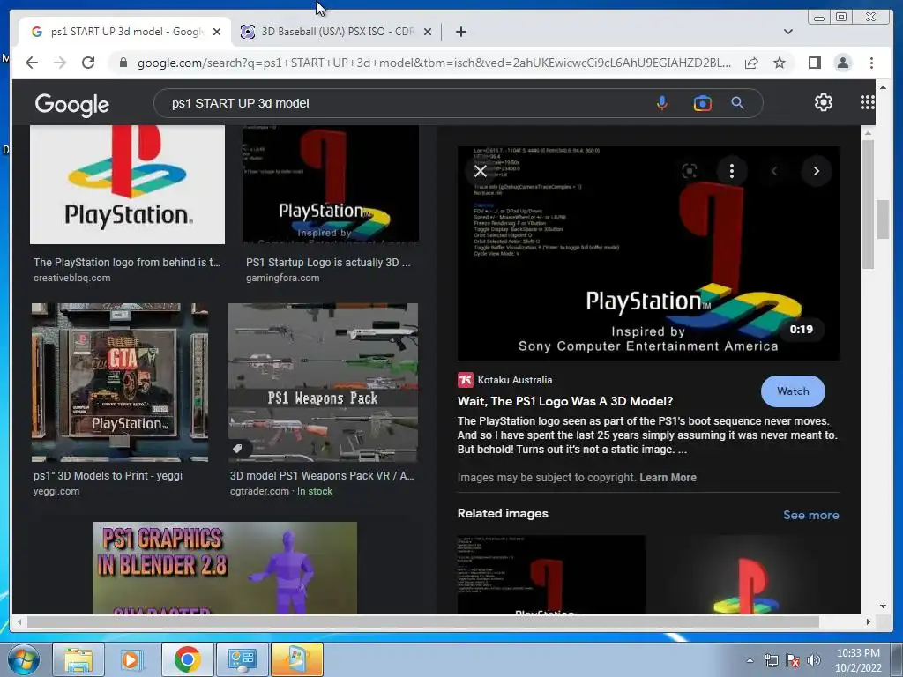Search inside image with the Lens icon
The image size is (903, 677).
(x=689, y=171)
